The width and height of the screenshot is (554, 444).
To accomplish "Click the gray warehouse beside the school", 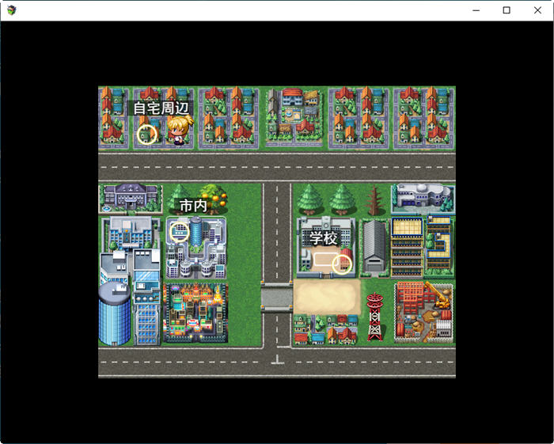I will click(374, 247).
